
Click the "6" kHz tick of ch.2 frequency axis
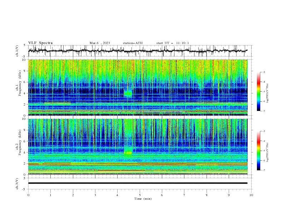pos(25,141)
